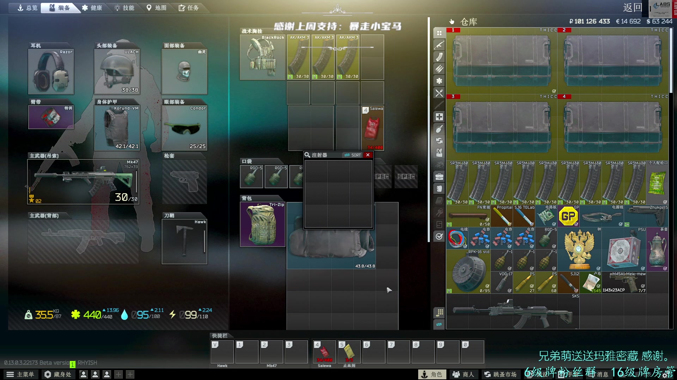Click the 仓库 stash title
The image size is (677, 380).
[x=469, y=22]
